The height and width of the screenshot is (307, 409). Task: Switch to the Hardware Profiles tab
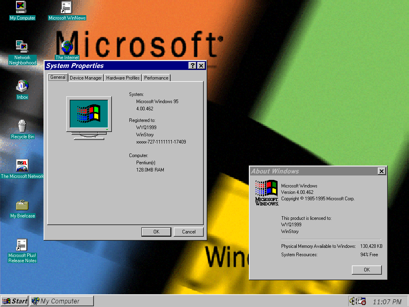coord(123,78)
